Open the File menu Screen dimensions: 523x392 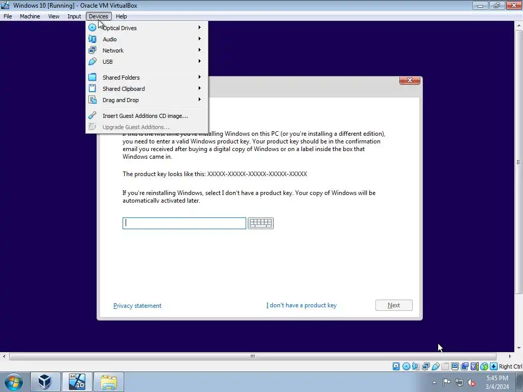(x=8, y=16)
